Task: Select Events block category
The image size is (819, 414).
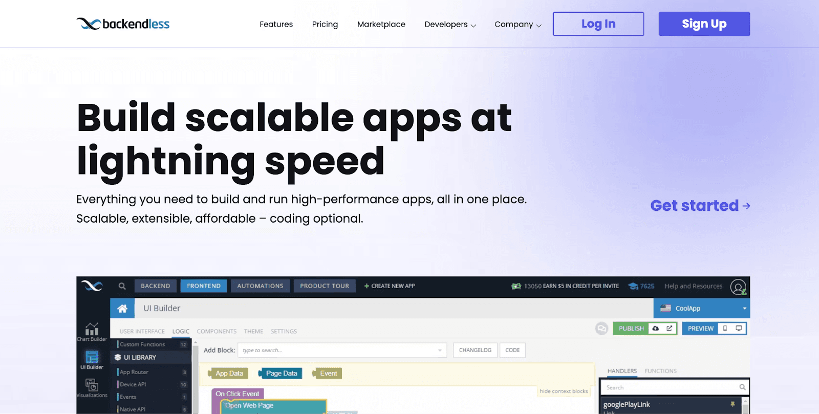Action: click(151, 397)
